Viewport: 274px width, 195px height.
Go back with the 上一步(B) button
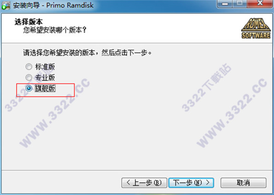144,183
